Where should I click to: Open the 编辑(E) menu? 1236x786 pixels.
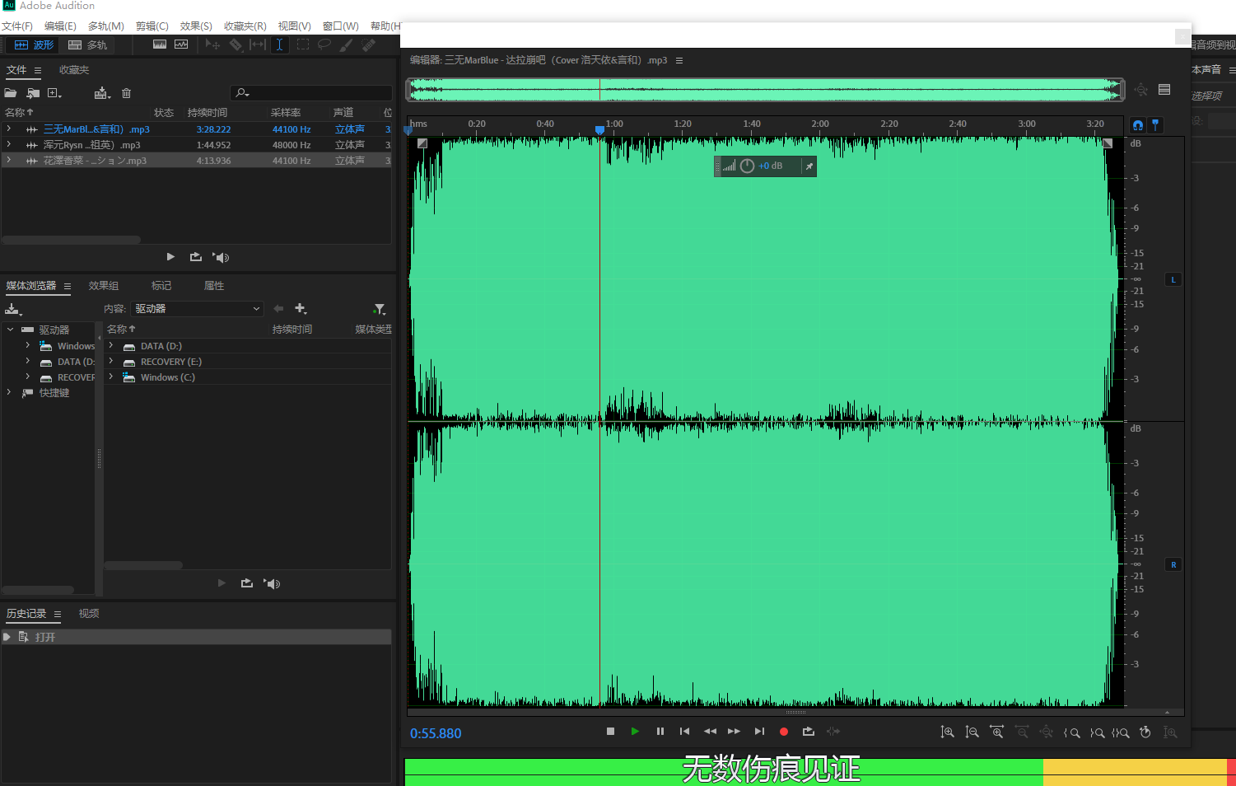[x=60, y=26]
